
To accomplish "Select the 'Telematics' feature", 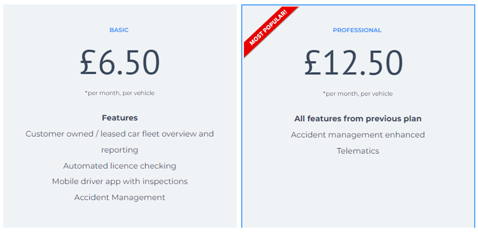I will point(358,151).
